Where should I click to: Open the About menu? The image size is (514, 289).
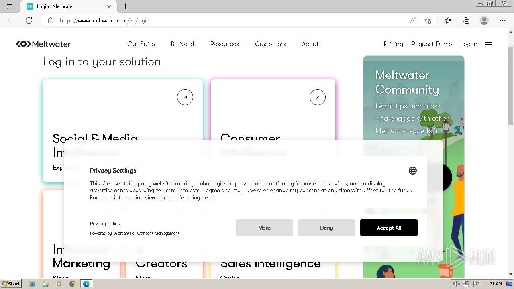point(310,44)
